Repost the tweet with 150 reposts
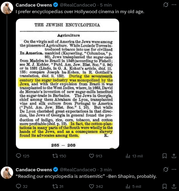This screenshot has width=179, height=191. coord(59,156)
